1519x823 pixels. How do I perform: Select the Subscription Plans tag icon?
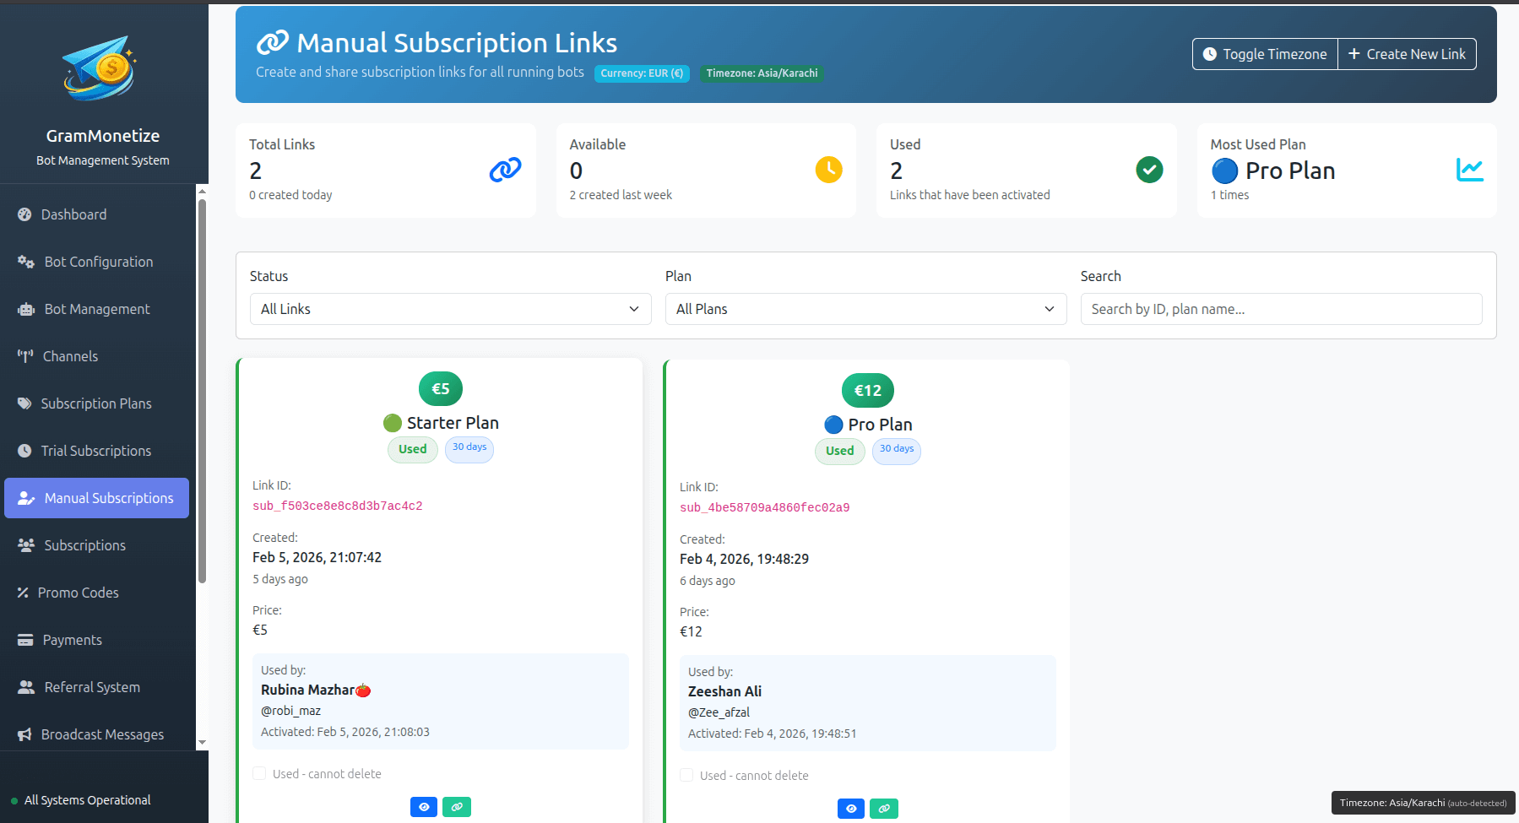tap(24, 403)
